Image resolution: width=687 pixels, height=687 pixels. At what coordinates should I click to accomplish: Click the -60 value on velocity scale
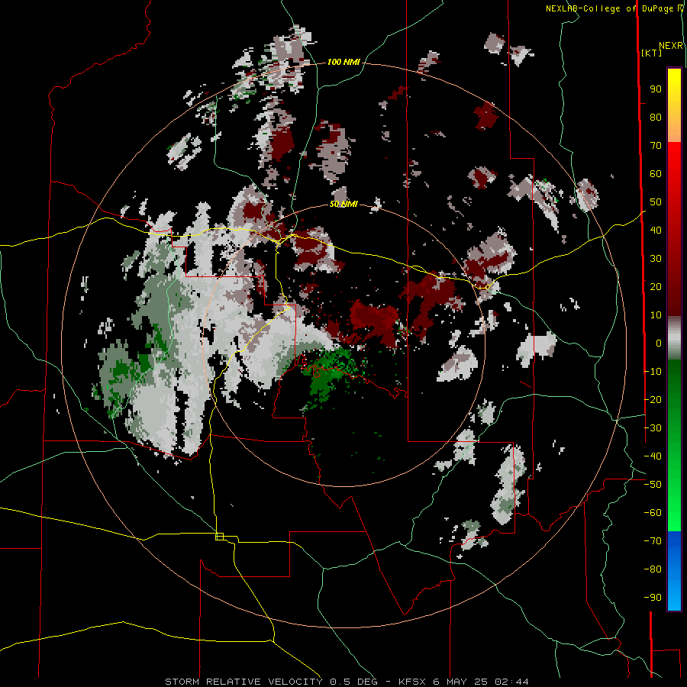pos(653,513)
